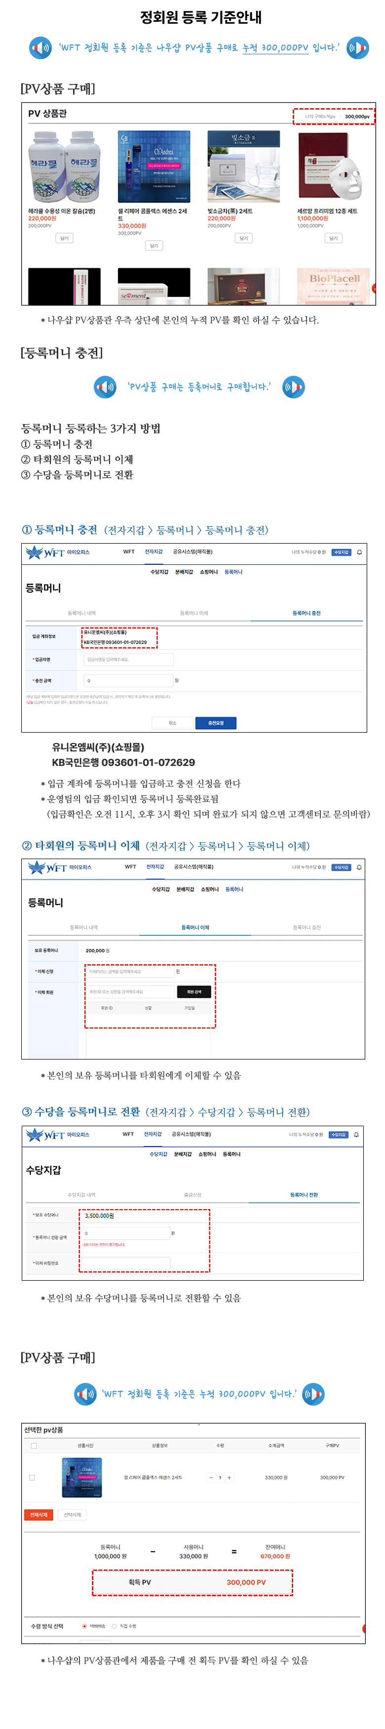Click 담기 under 세르망 프리미엄 12종 세트
This screenshot has height=1729, width=385.
[x=333, y=238]
